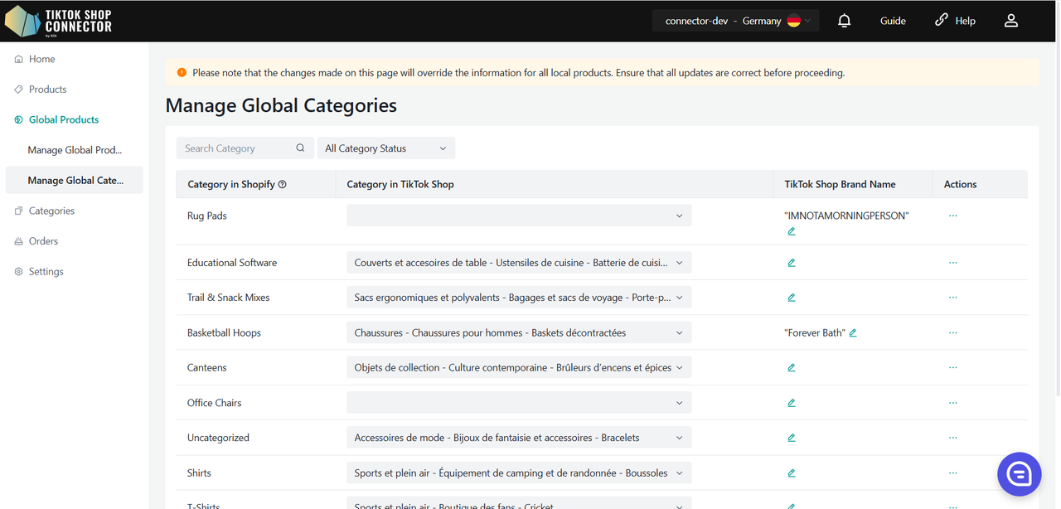Screen dimensions: 1061x509
Task: Edit the "Forever Bath" brand name pencil
Action: point(853,333)
